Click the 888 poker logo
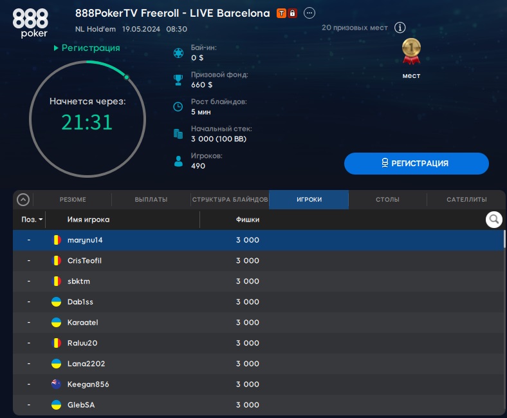 pyautogui.click(x=30, y=23)
